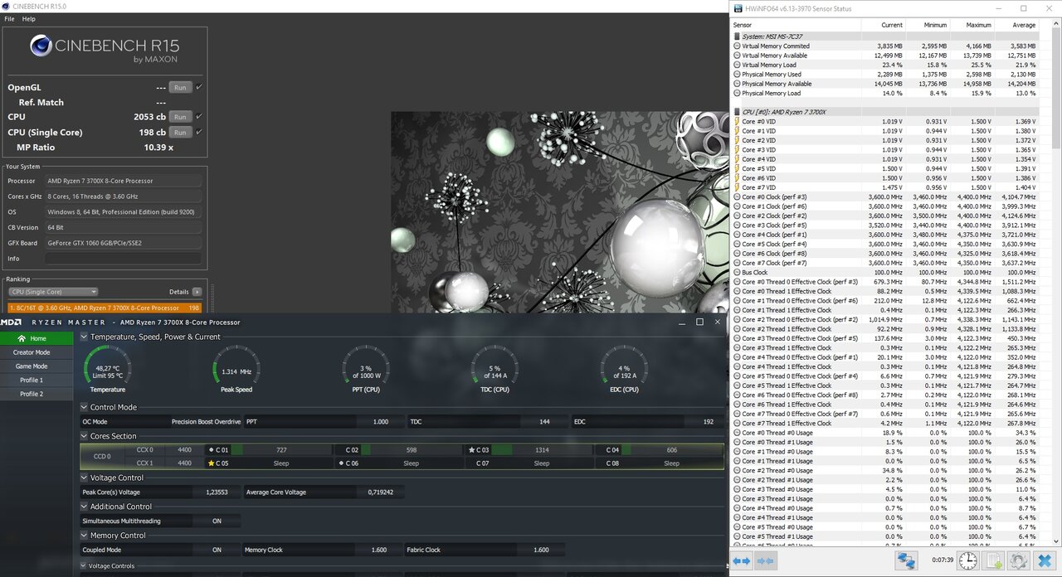Toggle the CPU (Single Core) test checkmark
The width and height of the screenshot is (1062, 577).
[x=199, y=132]
